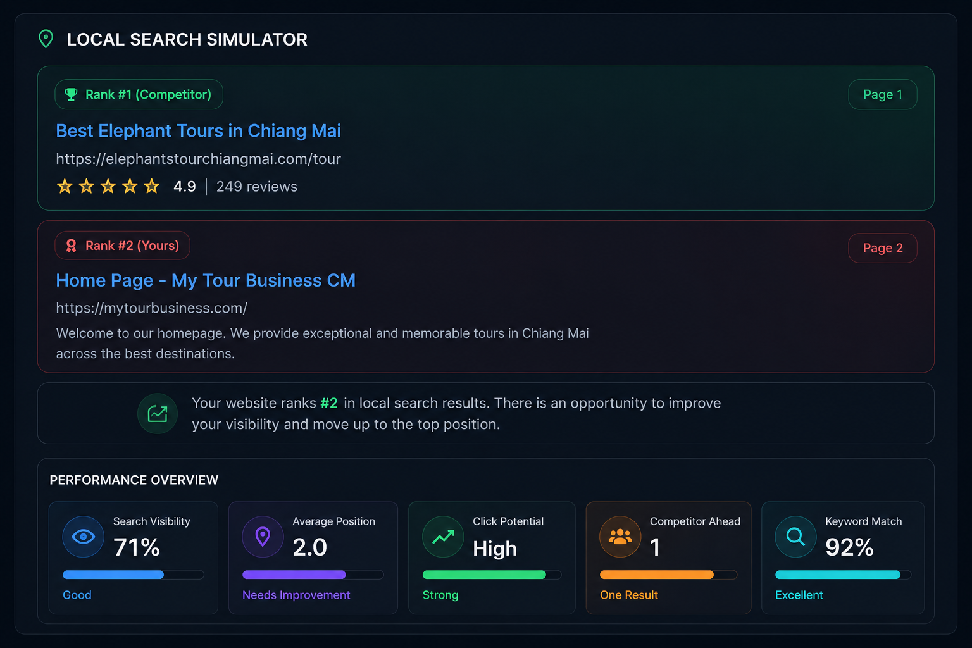Click the Keyword Match cyan progress bar
Viewport: 972px width, 648px height.
pos(843,575)
